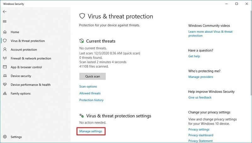The height and width of the screenshot is (143, 252).
Task: Open Manage providers link
Action: click(201, 77)
